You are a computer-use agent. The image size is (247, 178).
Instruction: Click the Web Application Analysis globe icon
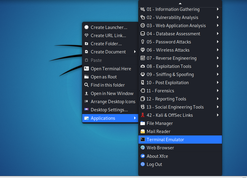[x=143, y=25]
